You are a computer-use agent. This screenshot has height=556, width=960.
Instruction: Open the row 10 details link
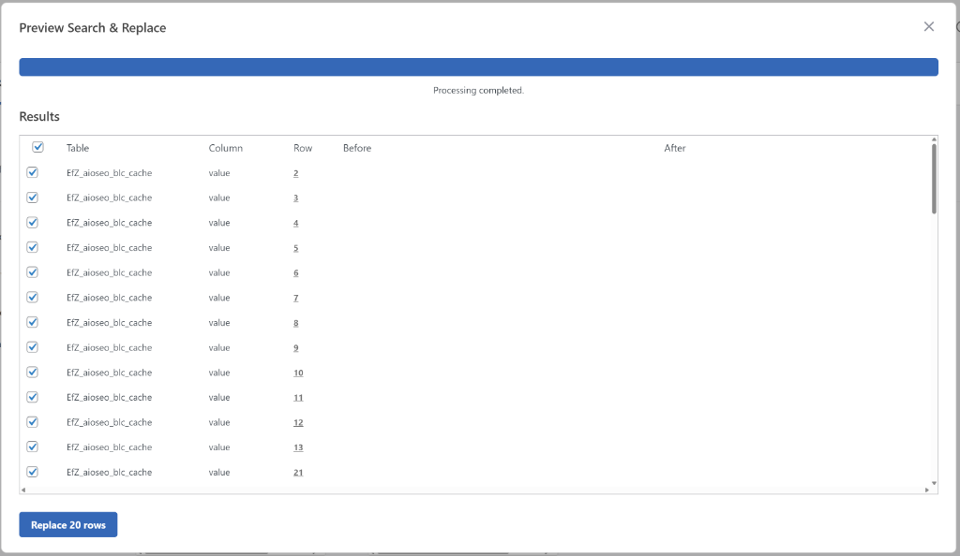[297, 372]
